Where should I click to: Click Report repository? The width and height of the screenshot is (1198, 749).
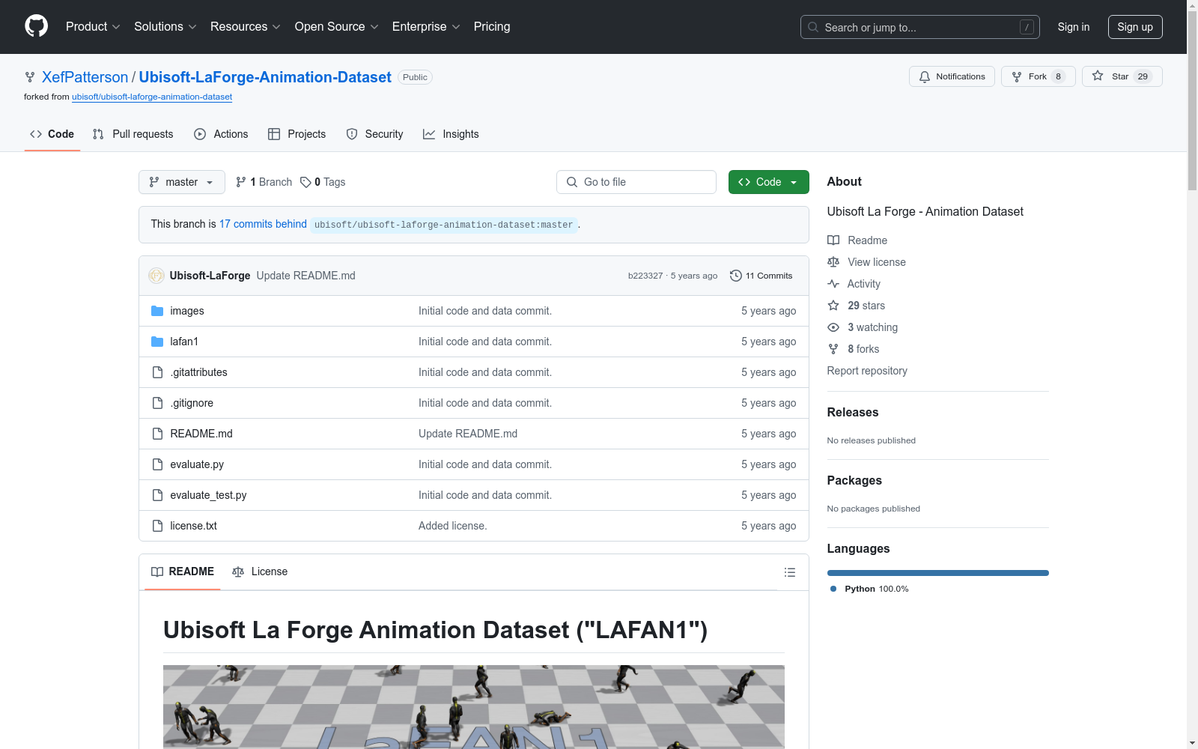867,371
